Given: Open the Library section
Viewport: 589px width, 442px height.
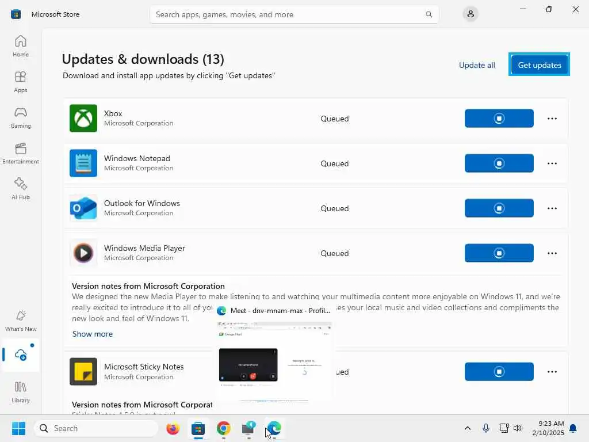Looking at the screenshot, I should tap(21, 392).
